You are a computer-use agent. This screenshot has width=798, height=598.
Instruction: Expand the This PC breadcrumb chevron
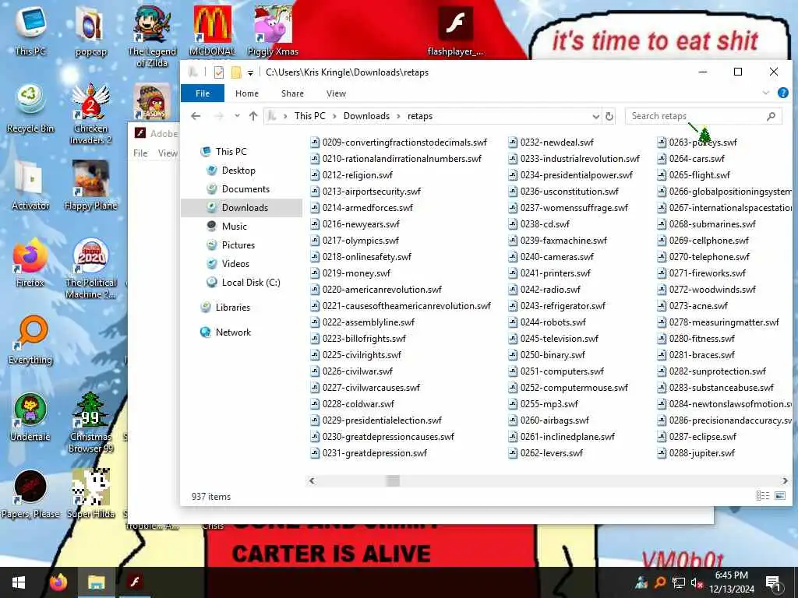(334, 117)
